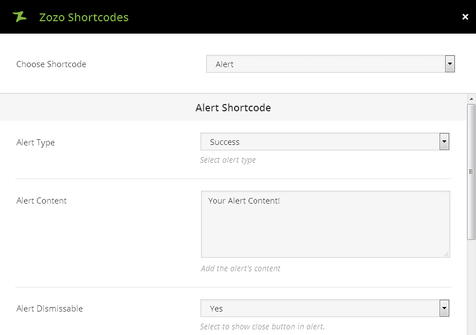This screenshot has height=335, width=476.
Task: Click the Zozo Shortcodes title text
Action: coord(83,17)
